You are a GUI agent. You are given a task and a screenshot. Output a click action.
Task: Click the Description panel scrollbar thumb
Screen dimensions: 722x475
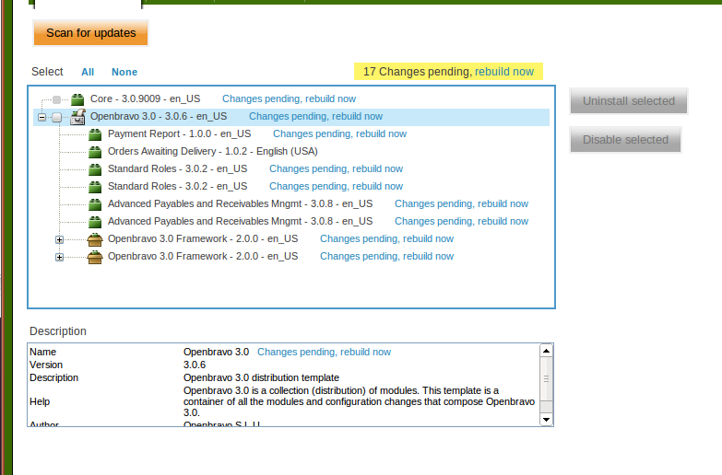point(546,379)
